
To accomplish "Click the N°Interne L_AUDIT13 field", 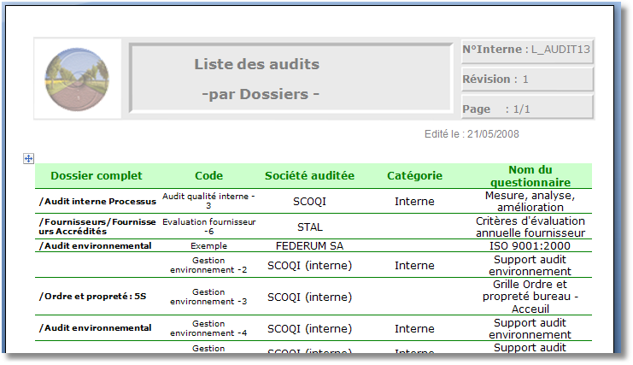I will tap(526, 50).
